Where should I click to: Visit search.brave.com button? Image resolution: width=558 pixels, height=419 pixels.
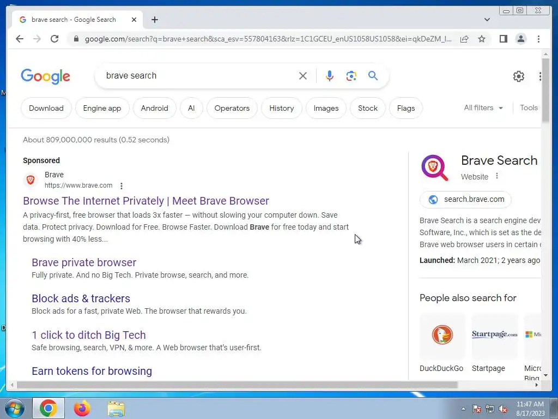(465, 200)
